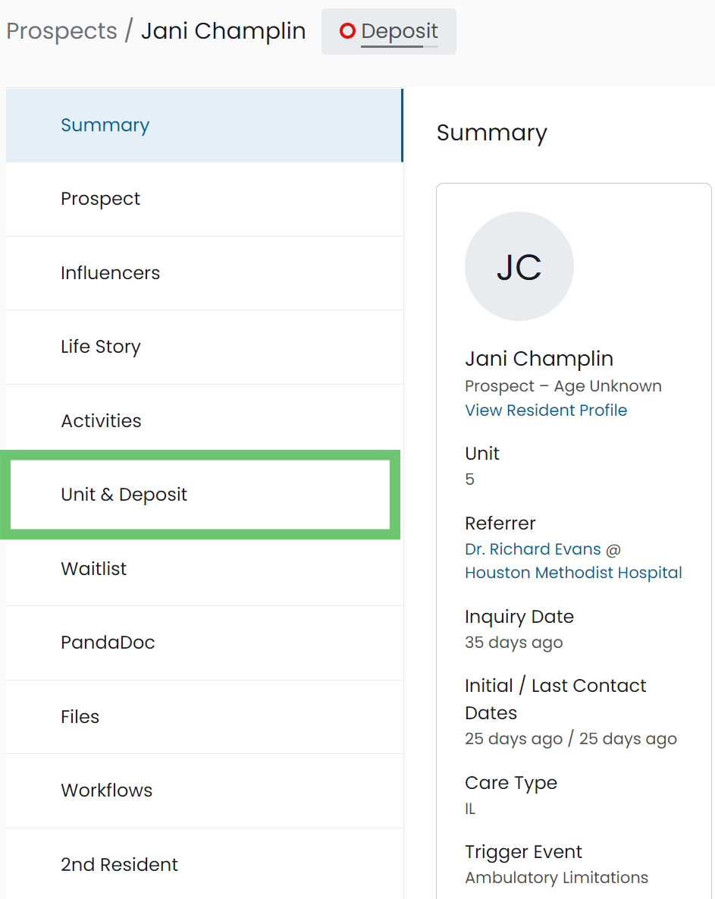
Task: Click the Jani Champlin name in summary card
Action: point(539,359)
